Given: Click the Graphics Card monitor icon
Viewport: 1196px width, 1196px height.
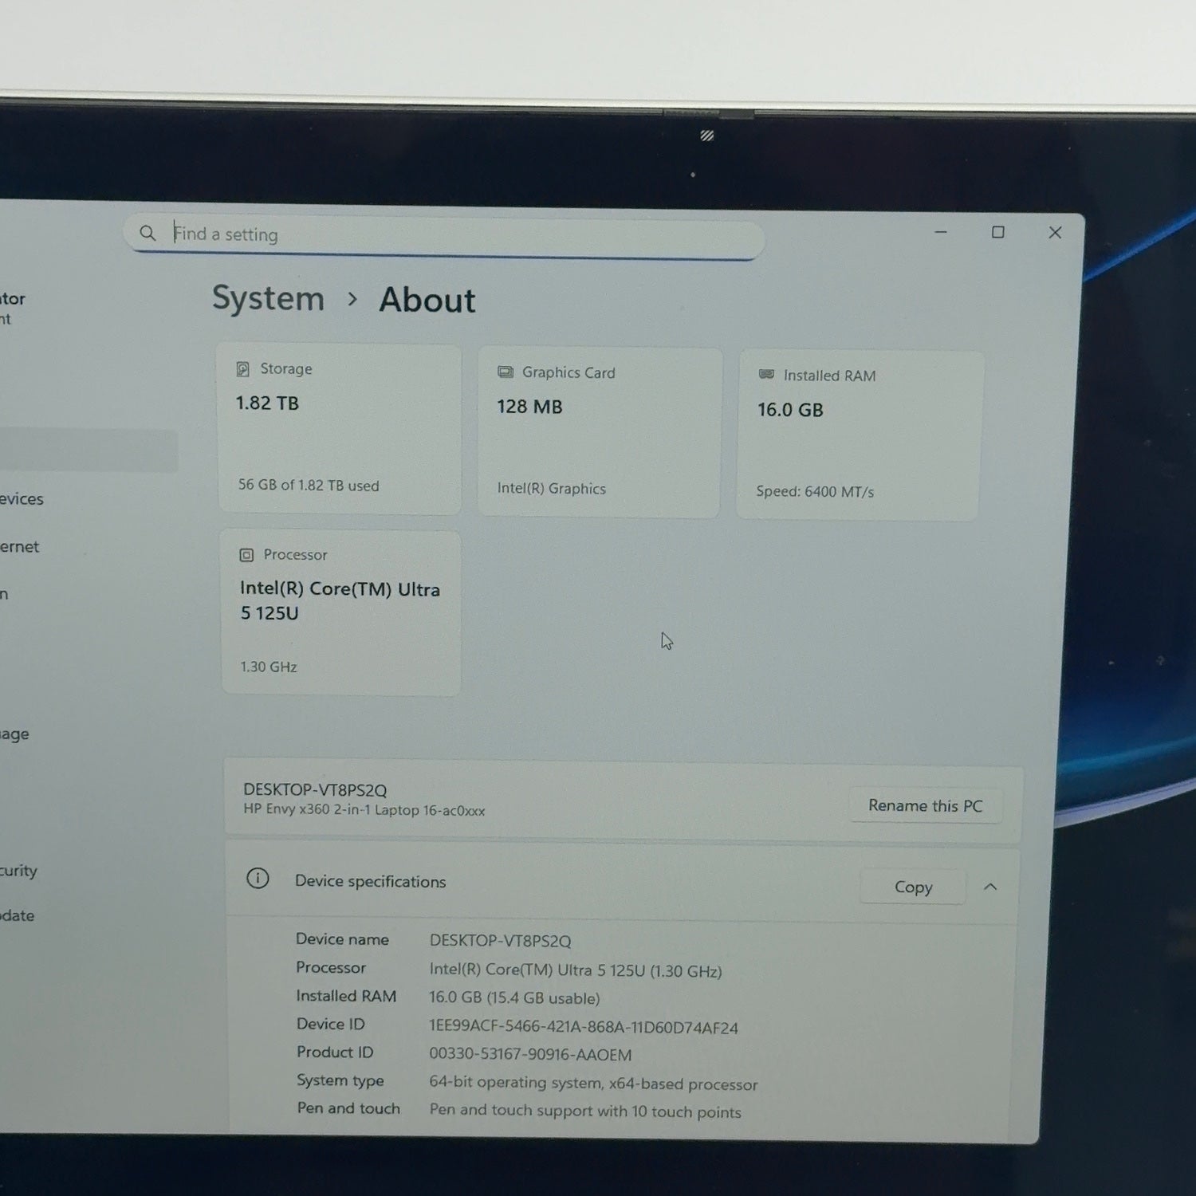Looking at the screenshot, I should click(506, 372).
